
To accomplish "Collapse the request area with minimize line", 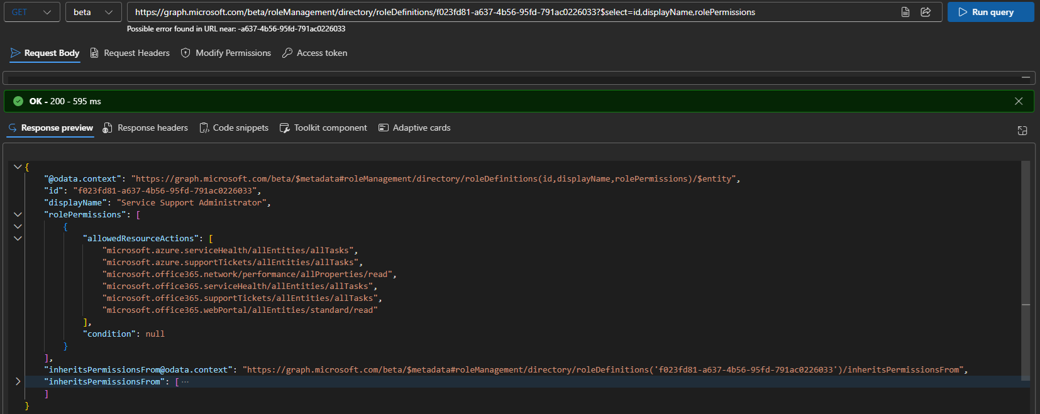I will pos(1026,77).
